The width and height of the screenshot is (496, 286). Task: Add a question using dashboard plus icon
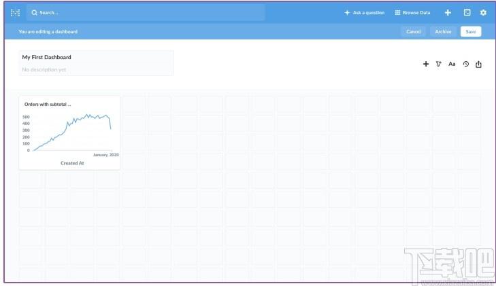[x=426, y=64]
